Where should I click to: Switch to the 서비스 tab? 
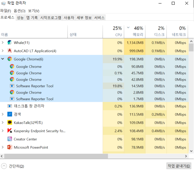pos(99,18)
